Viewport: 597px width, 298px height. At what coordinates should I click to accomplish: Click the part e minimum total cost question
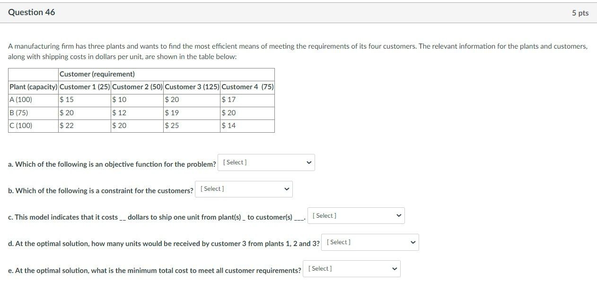point(155,271)
